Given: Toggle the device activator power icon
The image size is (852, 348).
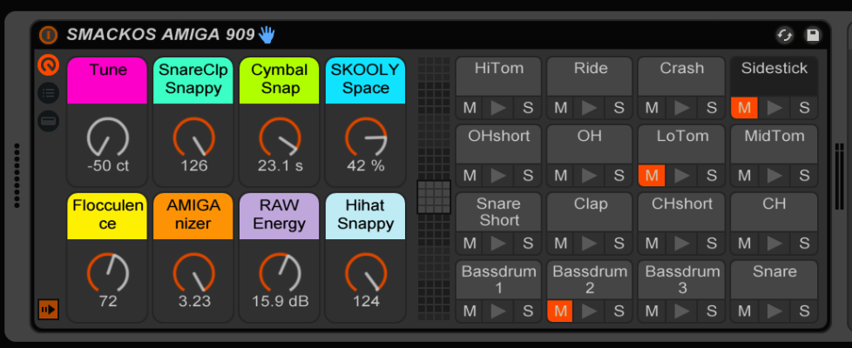Looking at the screenshot, I should pos(49,35).
